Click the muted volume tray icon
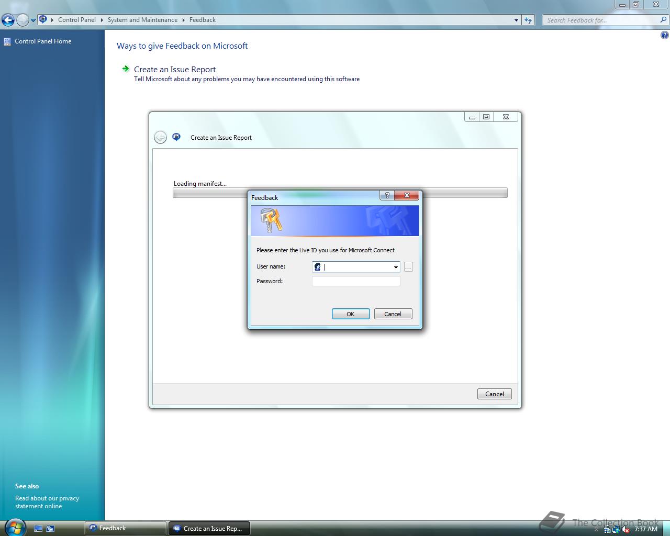 click(x=626, y=529)
